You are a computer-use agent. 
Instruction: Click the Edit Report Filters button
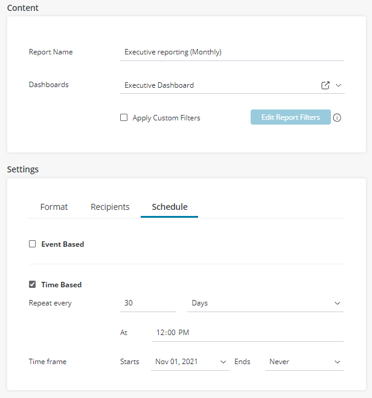pyautogui.click(x=290, y=117)
